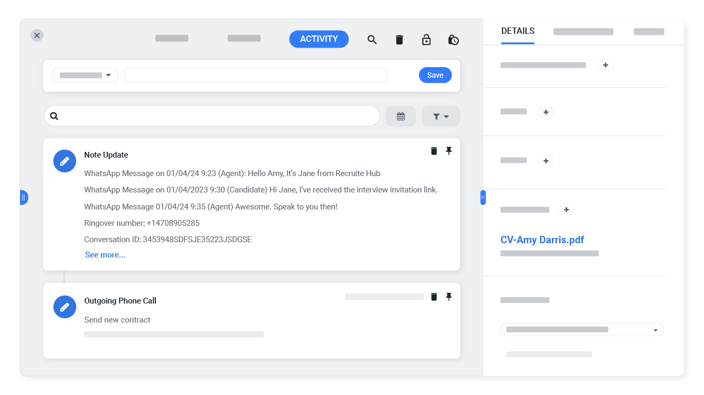704x395 pixels.
Task: Expand the note with See more link
Action: [x=105, y=254]
